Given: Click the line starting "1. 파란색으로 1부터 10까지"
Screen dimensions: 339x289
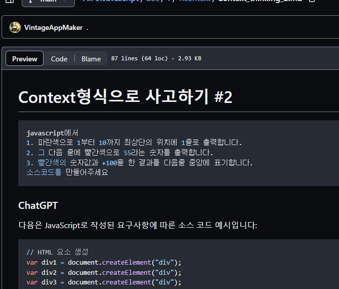Looking at the screenshot, I should pyautogui.click(x=134, y=142).
